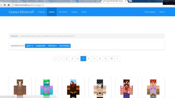Go to pagination page 7
This screenshot has width=175, height=98.
[x=94, y=59]
